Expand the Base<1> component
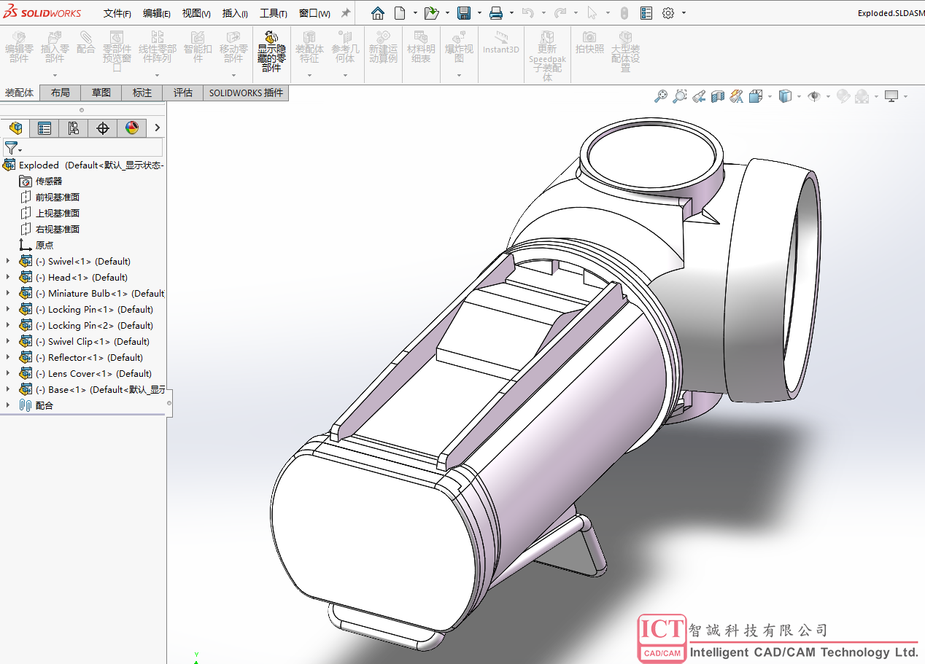 pos(8,389)
